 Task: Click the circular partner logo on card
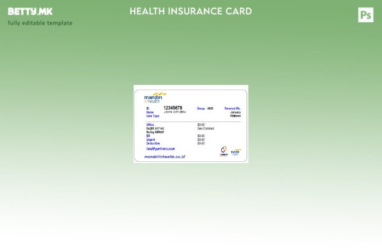pos(224,151)
